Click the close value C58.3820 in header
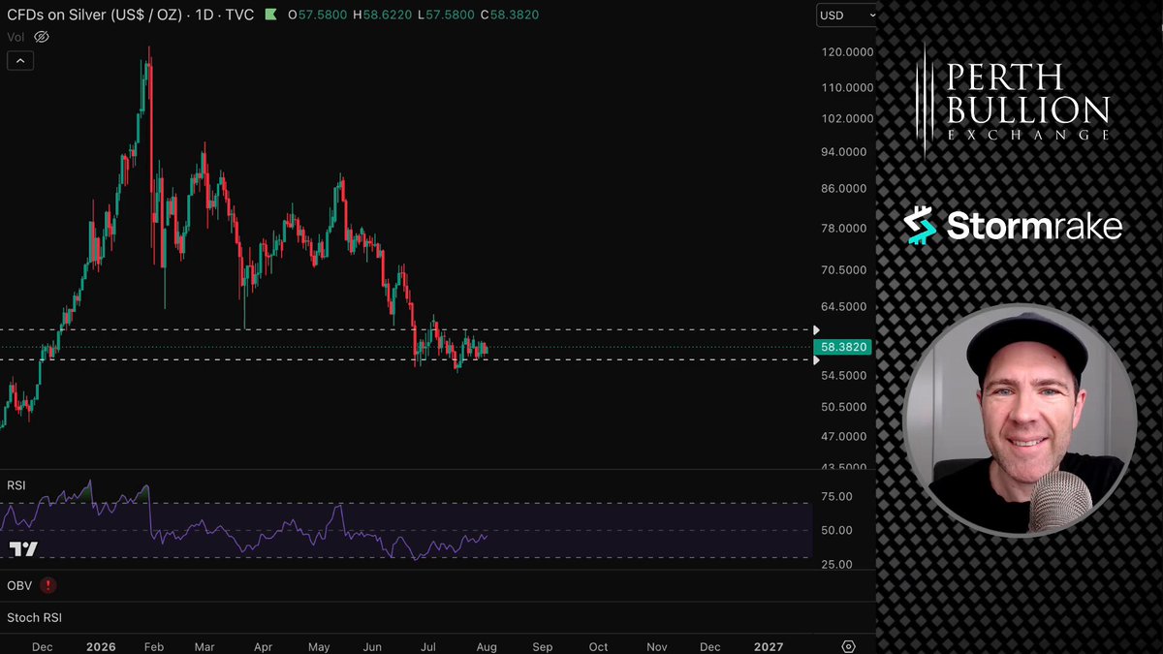The height and width of the screenshot is (654, 1163). [511, 15]
